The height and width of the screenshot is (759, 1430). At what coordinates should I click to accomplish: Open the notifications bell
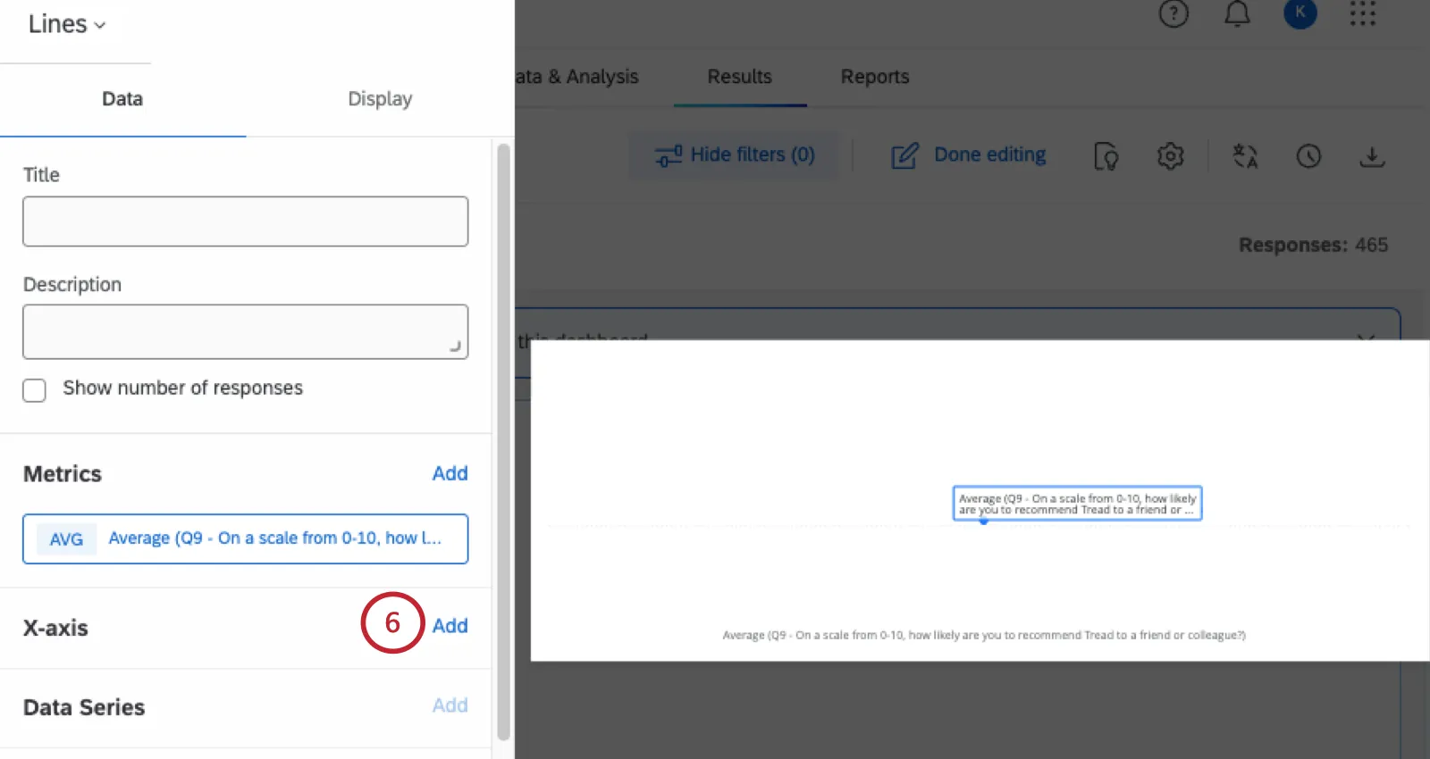pos(1237,13)
